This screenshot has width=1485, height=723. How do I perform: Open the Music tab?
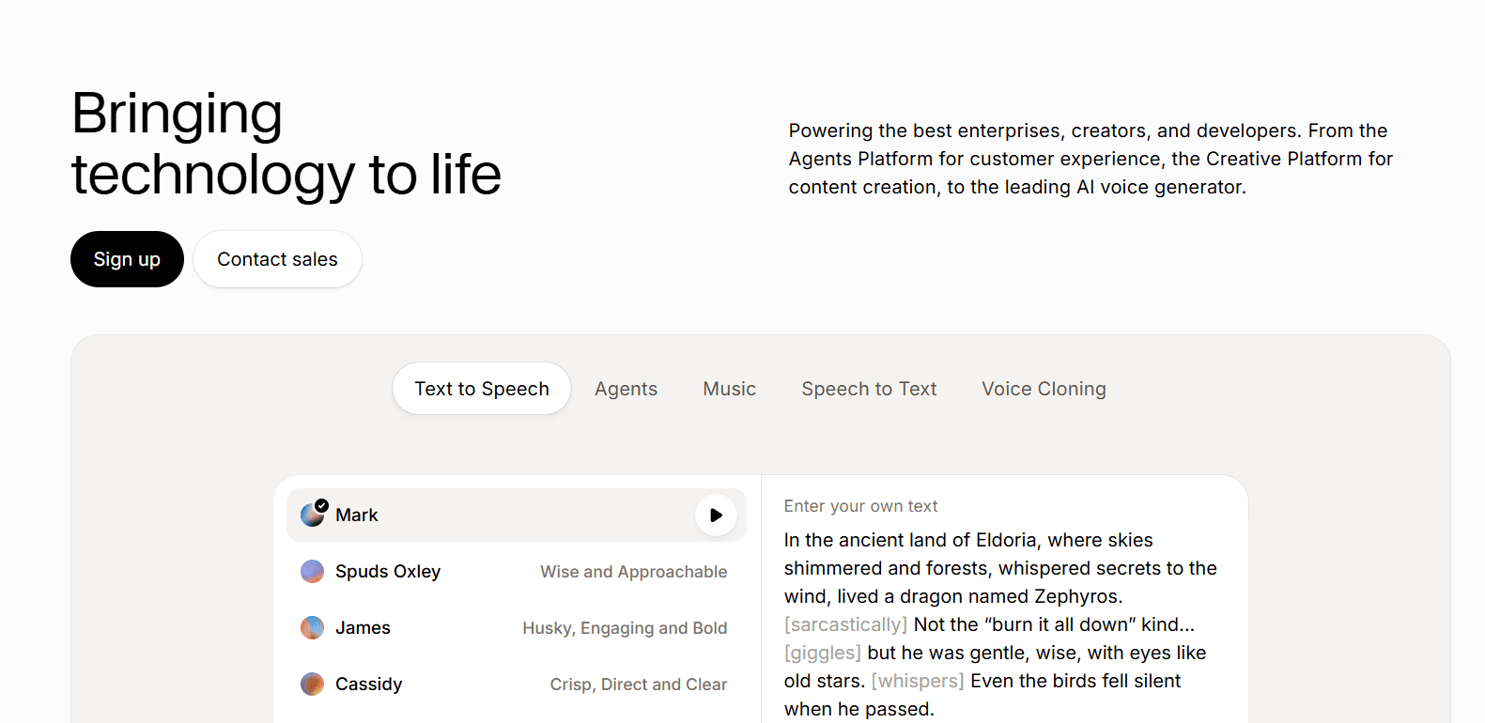tap(729, 389)
